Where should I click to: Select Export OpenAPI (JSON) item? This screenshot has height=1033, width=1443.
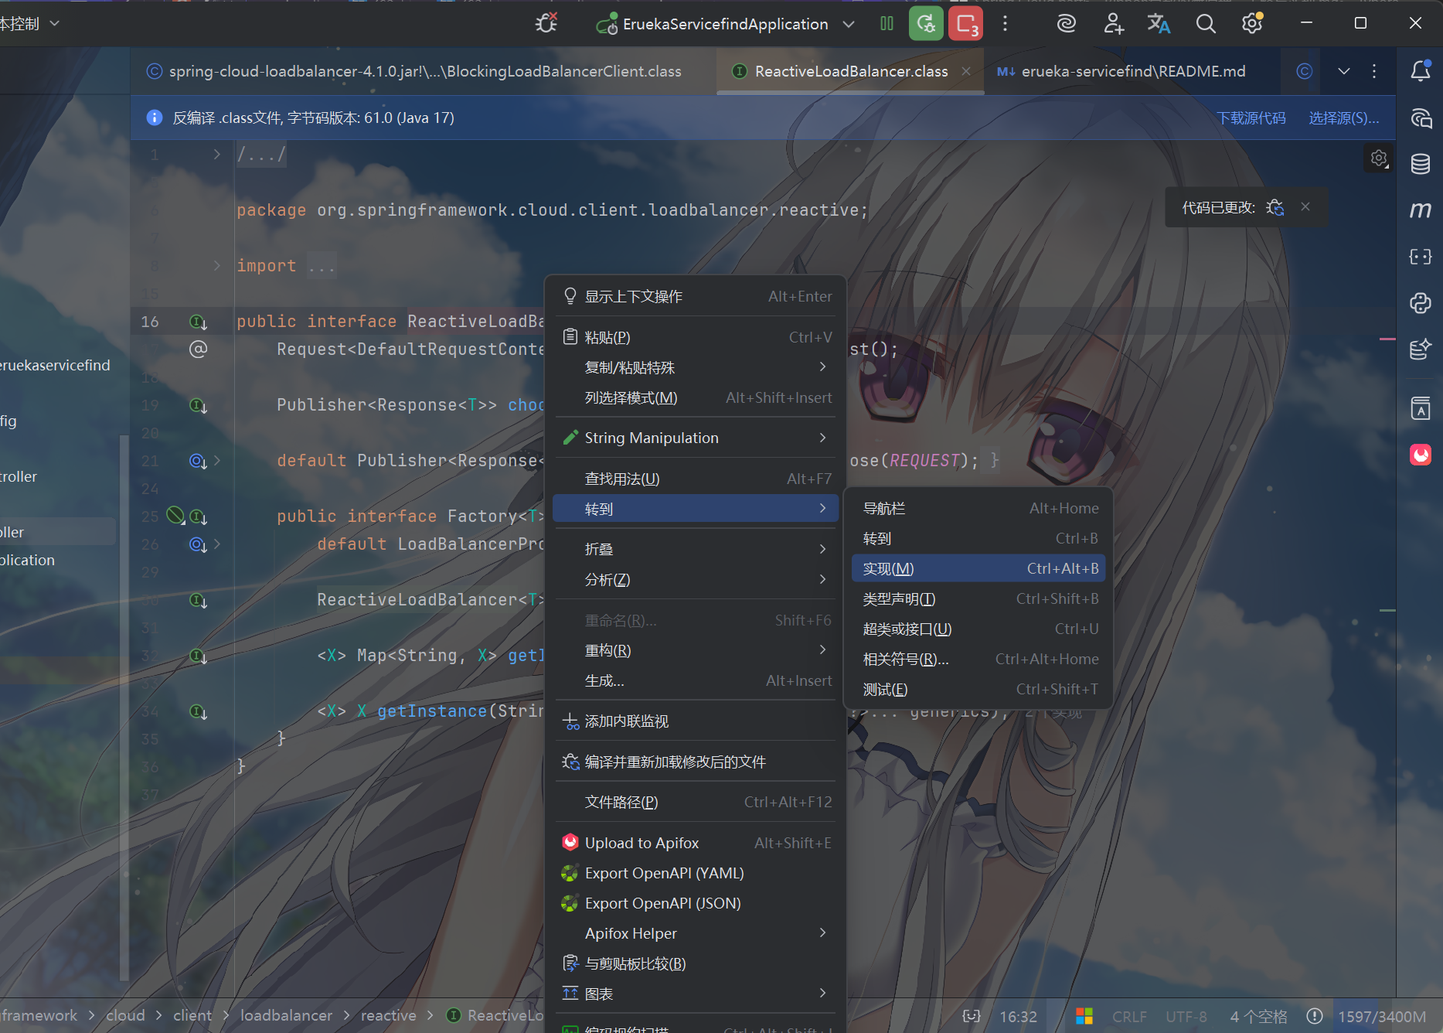[x=696, y=903]
